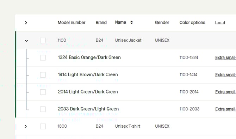The image size is (236, 139).
Task: Click color option code 1100-1414
Action: [188, 75]
